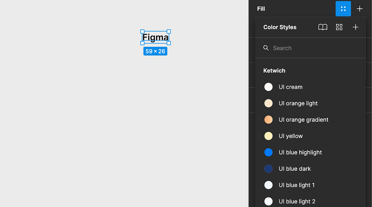The image size is (372, 207).
Task: Click the Figma text on canvas
Action: [x=155, y=37]
